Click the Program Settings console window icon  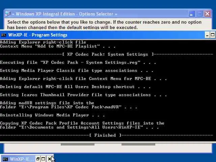point(3,35)
